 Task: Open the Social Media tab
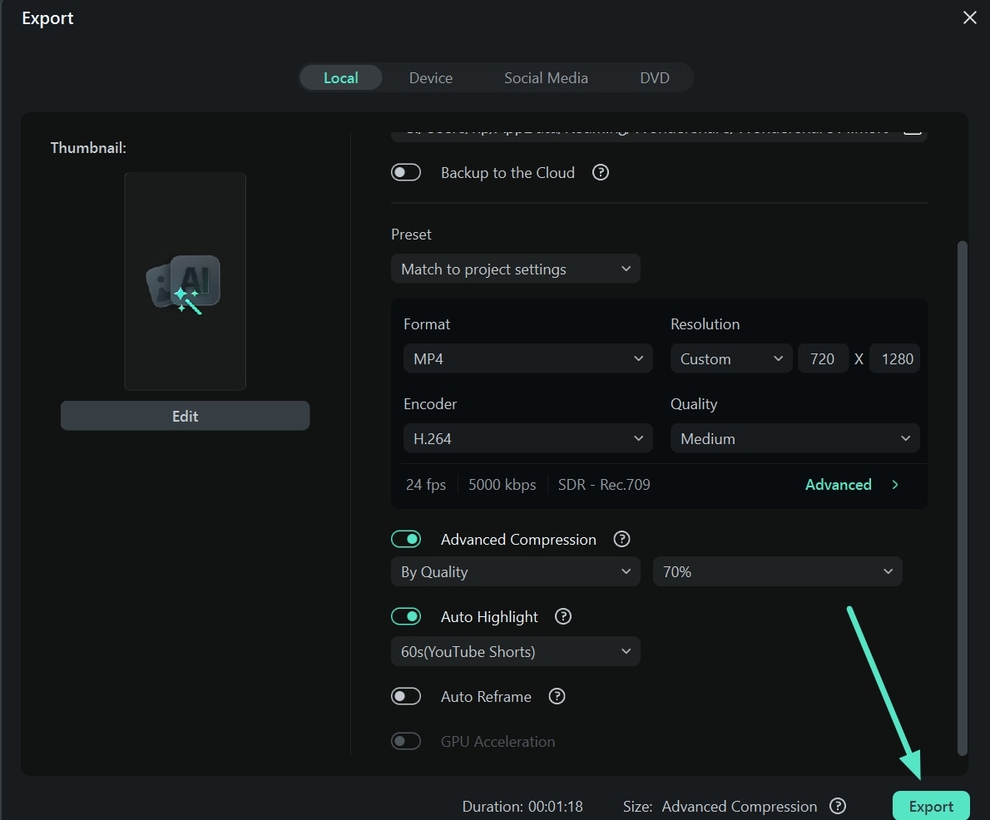(546, 77)
